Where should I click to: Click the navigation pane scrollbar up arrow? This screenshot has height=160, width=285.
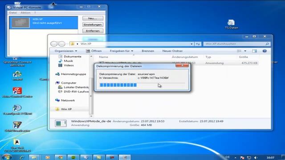(91, 56)
